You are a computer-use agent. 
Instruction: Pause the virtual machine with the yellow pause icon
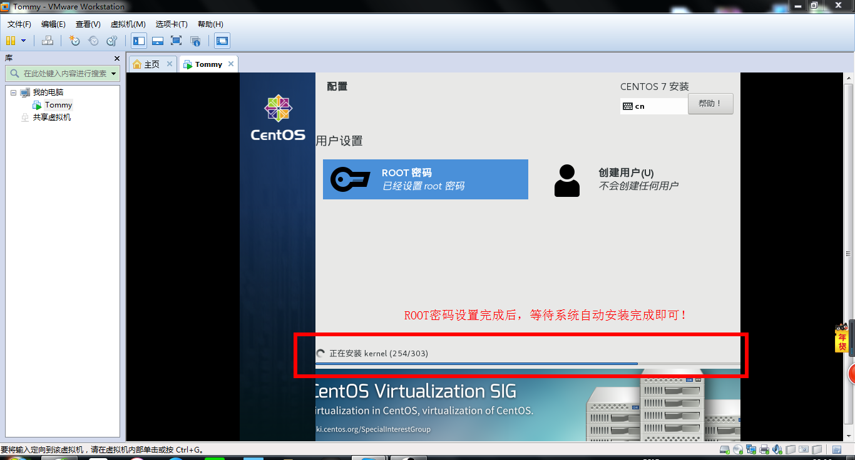10,41
